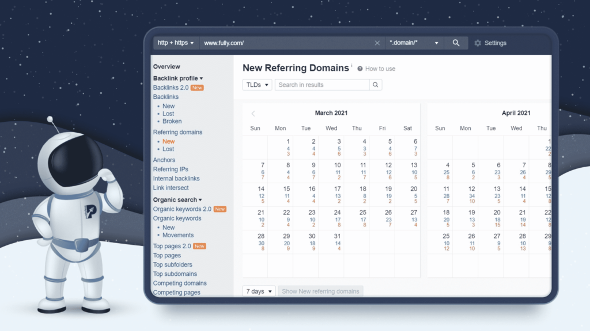Image resolution: width=590 pixels, height=331 pixels.
Task: Collapse the Organic search section
Action: [177, 199]
